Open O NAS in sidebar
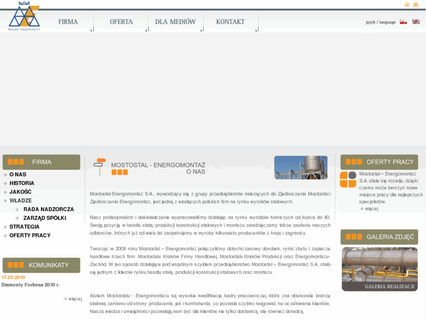The height and width of the screenshot is (319, 426). pyautogui.click(x=18, y=174)
